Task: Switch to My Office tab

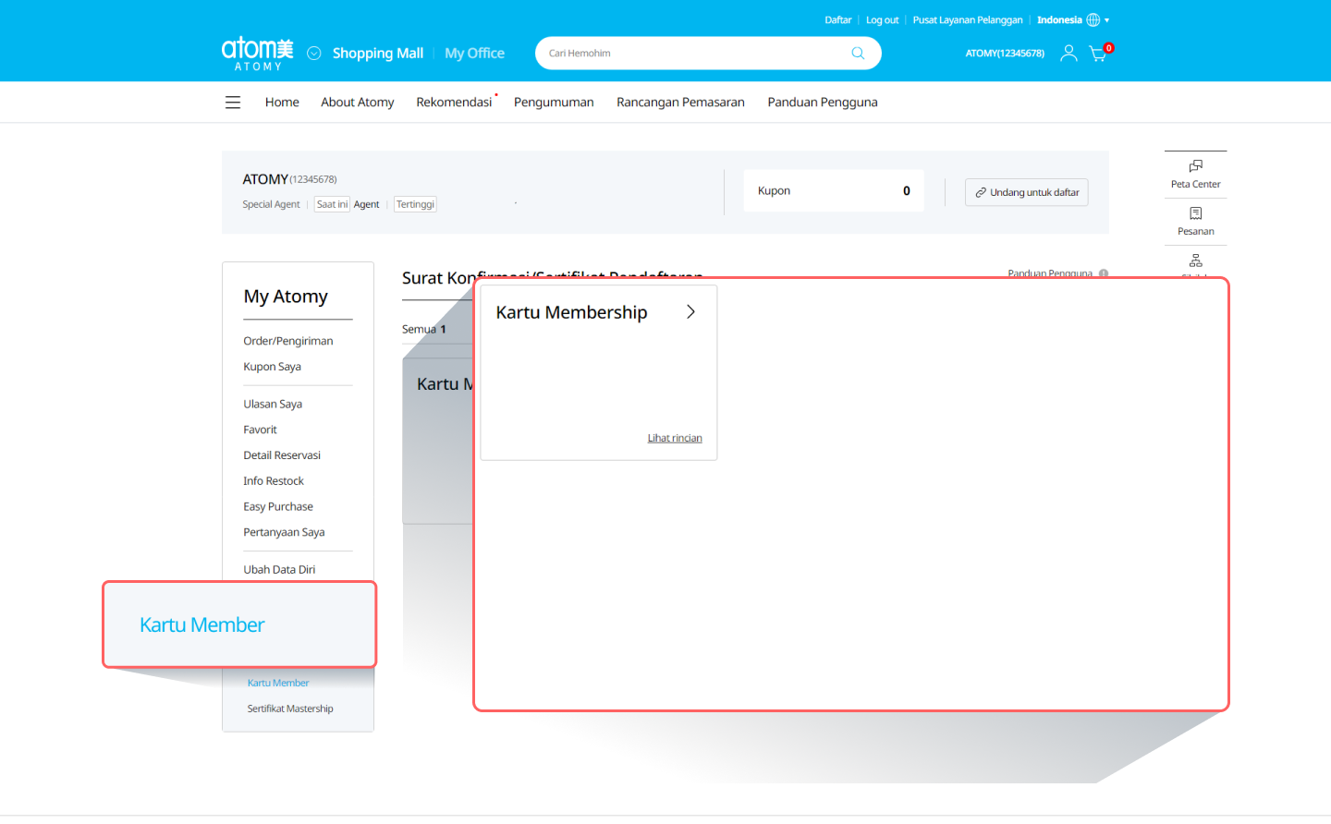Action: coord(474,54)
